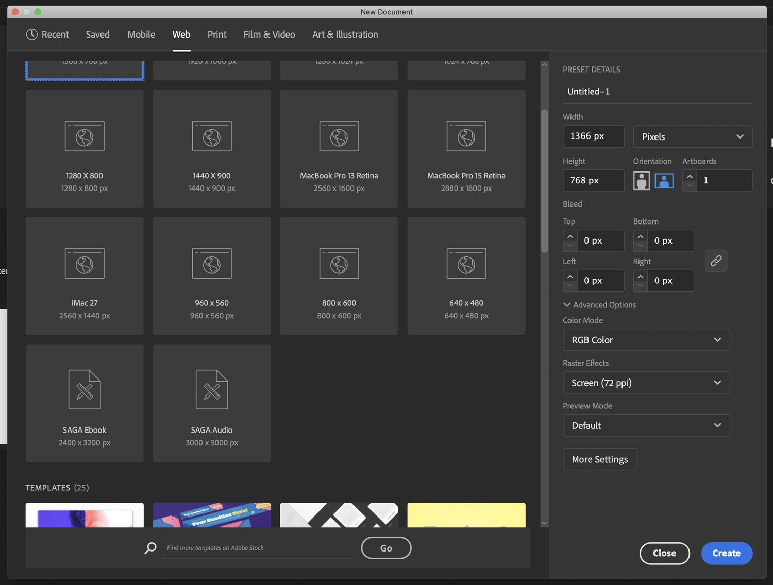Screen dimensions: 773x585
Task: Select the 1440 X 900 preset icon
Action: point(212,136)
